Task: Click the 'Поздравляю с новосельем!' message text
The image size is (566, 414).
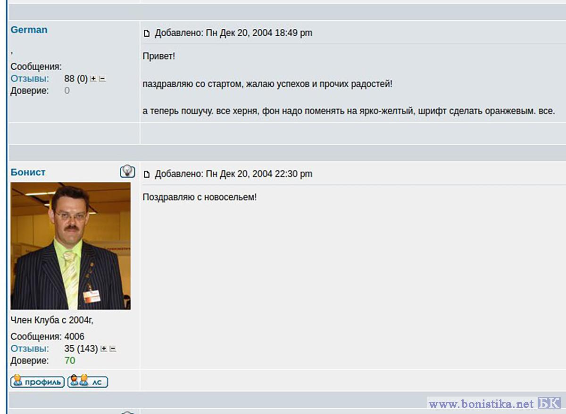Action: [x=200, y=197]
